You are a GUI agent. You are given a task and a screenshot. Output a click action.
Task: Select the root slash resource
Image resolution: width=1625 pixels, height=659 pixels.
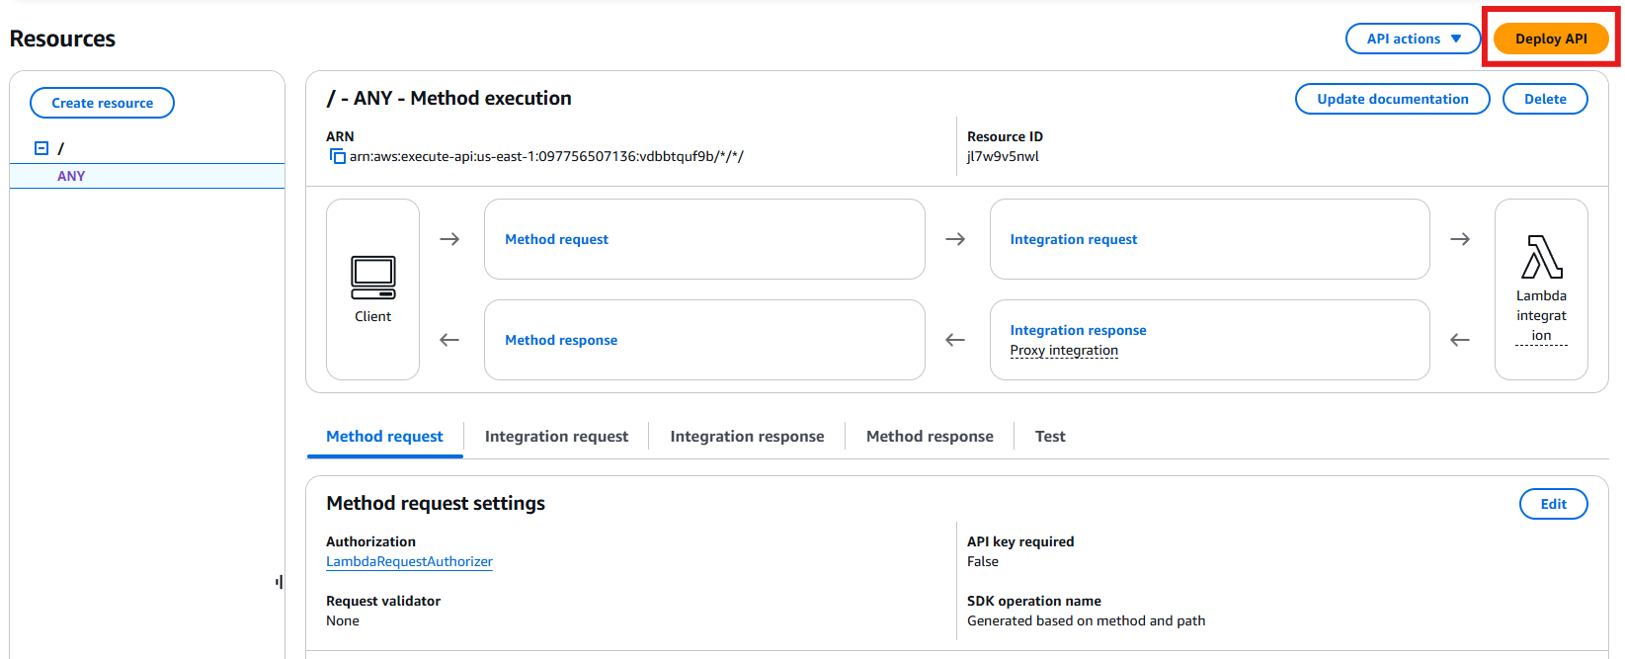click(x=61, y=148)
